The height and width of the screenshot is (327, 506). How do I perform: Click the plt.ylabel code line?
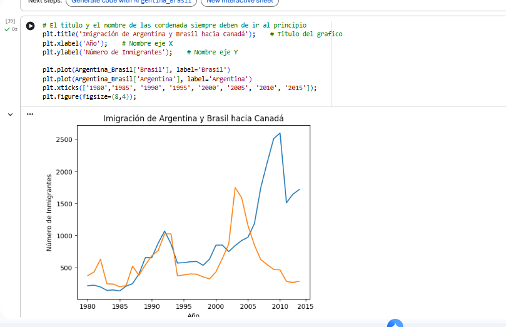pos(108,53)
